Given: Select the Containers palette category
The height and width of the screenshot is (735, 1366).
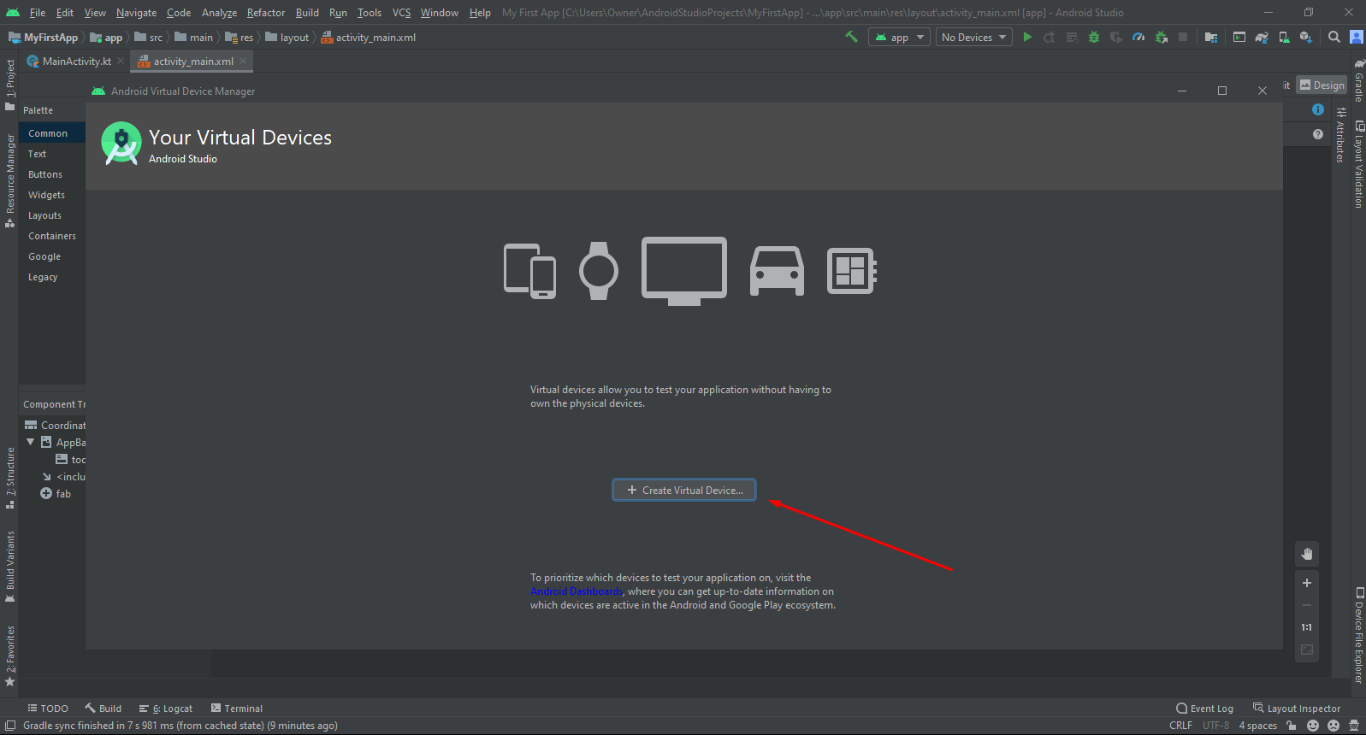Looking at the screenshot, I should (x=52, y=236).
